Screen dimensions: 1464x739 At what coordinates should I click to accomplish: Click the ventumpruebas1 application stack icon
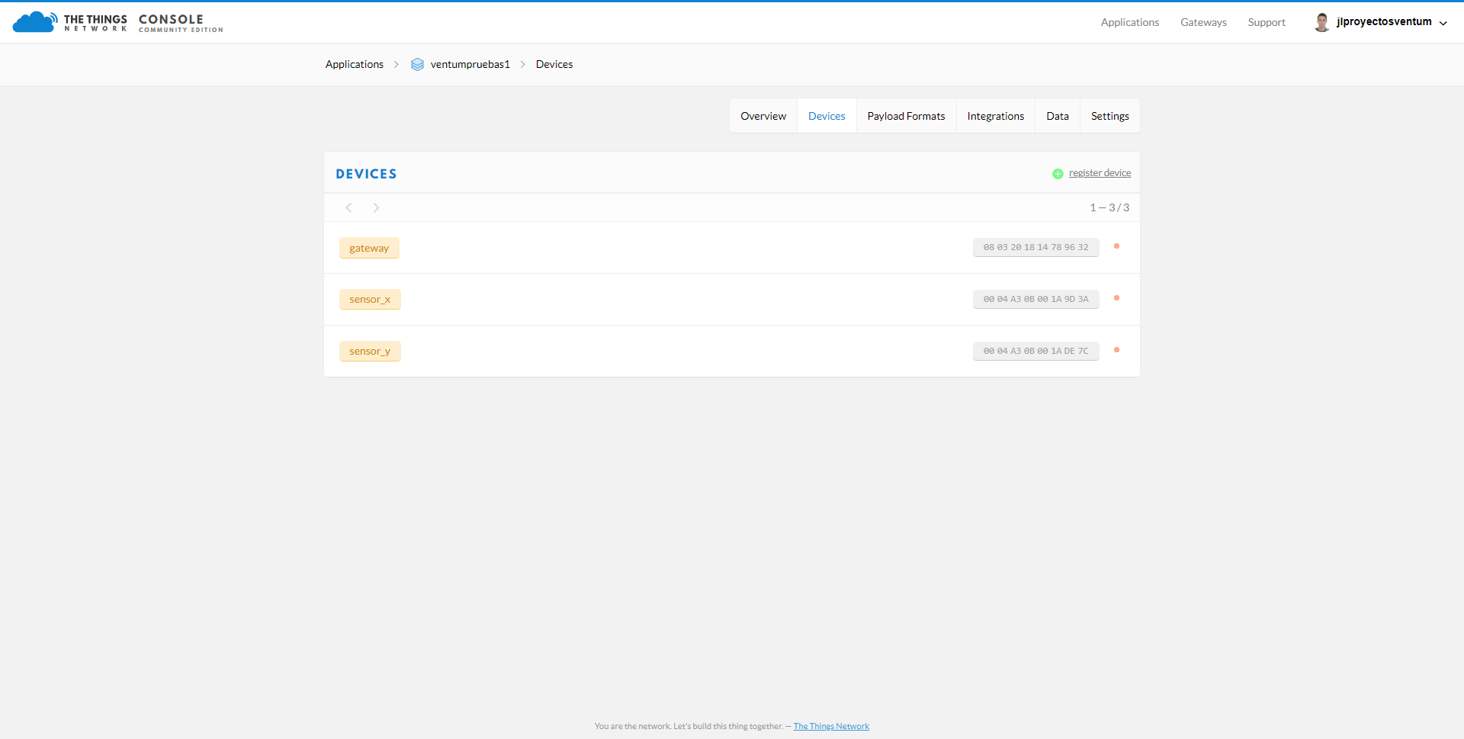tap(417, 65)
